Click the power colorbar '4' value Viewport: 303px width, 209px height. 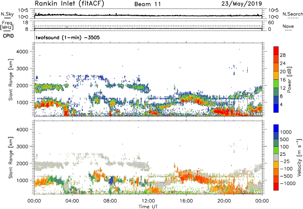281,105
